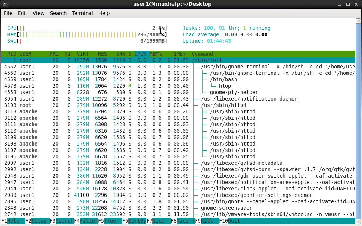Select root's /usr/sbin/httpd parent process

coord(178,105)
